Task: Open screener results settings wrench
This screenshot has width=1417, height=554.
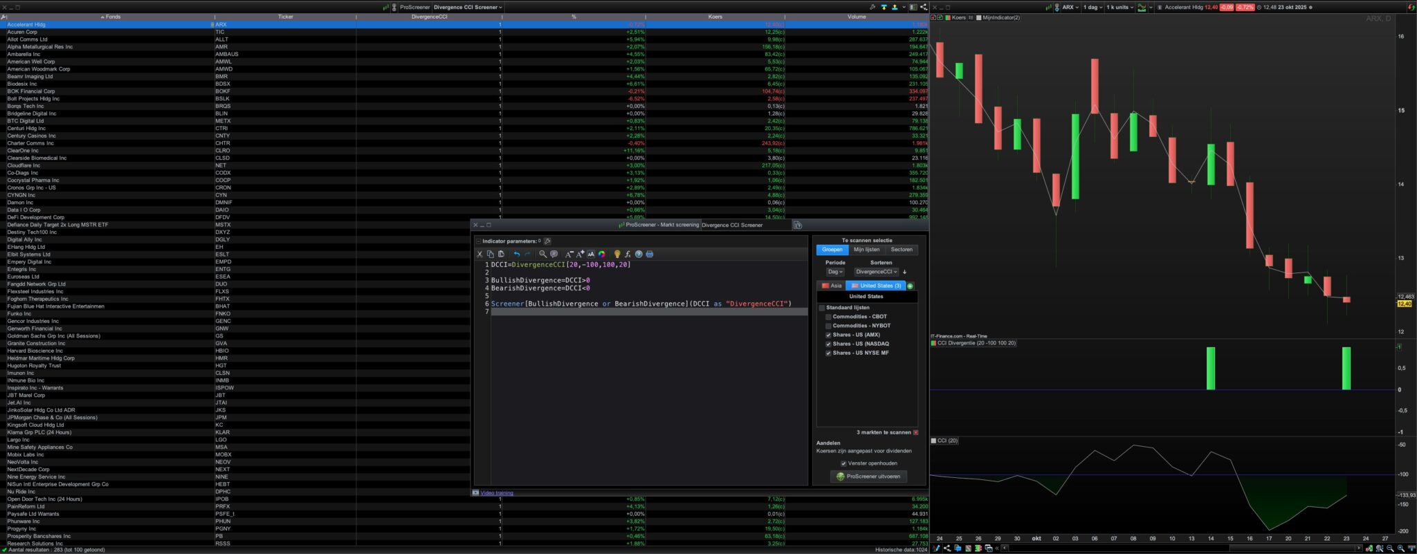Action: (x=872, y=7)
